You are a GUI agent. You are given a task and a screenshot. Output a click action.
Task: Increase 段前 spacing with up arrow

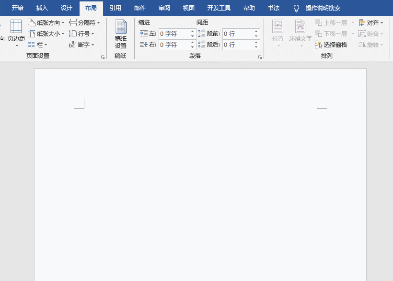tap(256, 31)
